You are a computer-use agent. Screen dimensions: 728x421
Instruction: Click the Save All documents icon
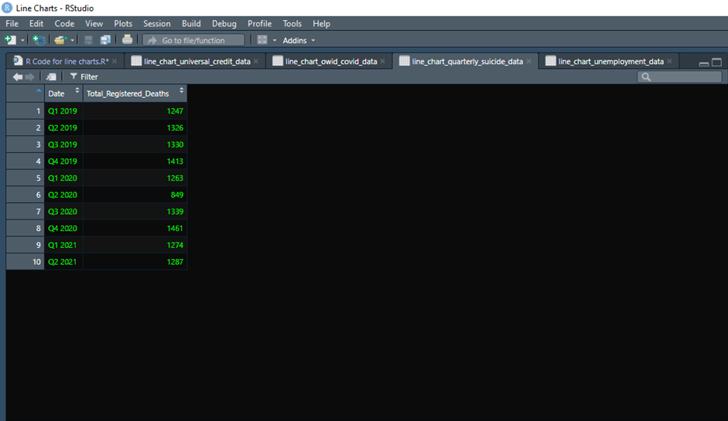click(x=105, y=40)
